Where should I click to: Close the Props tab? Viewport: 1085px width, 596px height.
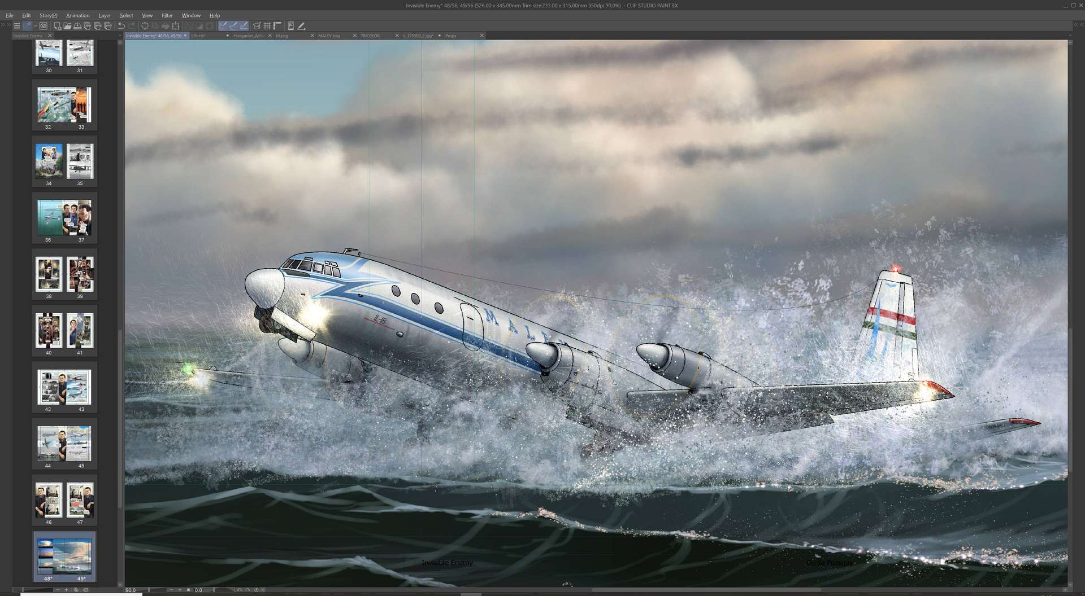(x=482, y=36)
